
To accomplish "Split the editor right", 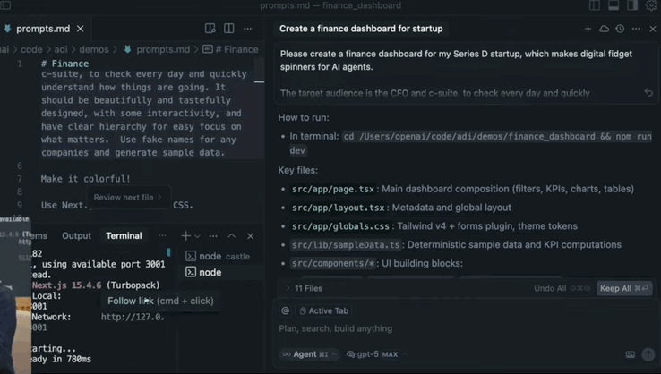I will coord(230,29).
